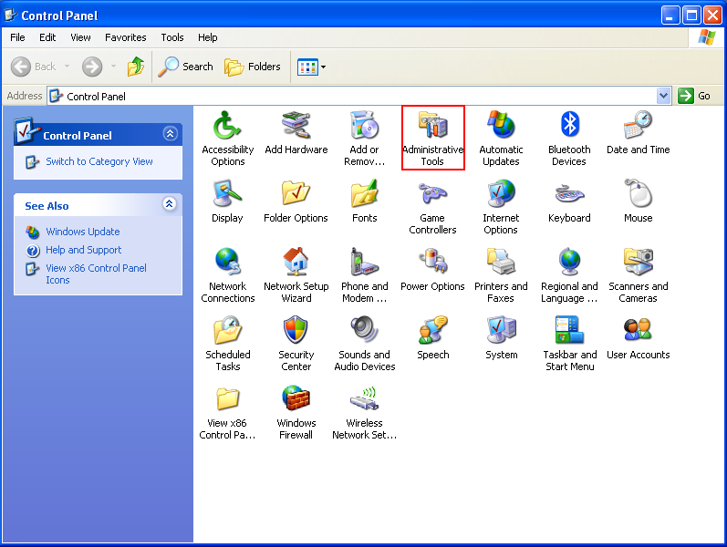Switch to Category View
The image size is (727, 547).
(x=99, y=161)
